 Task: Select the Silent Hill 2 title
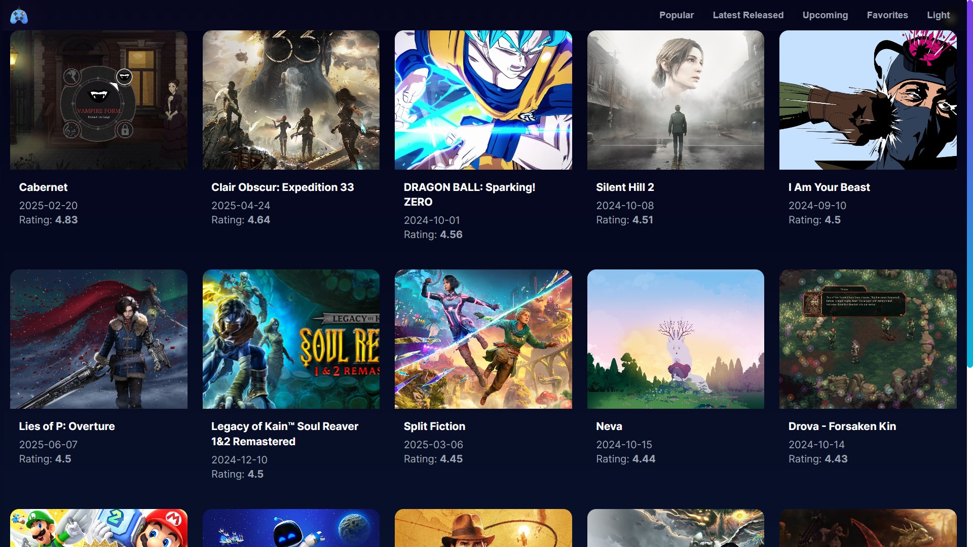coord(625,187)
